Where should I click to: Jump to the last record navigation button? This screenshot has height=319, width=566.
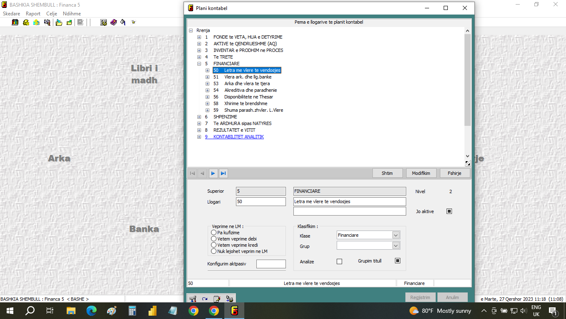(x=223, y=173)
